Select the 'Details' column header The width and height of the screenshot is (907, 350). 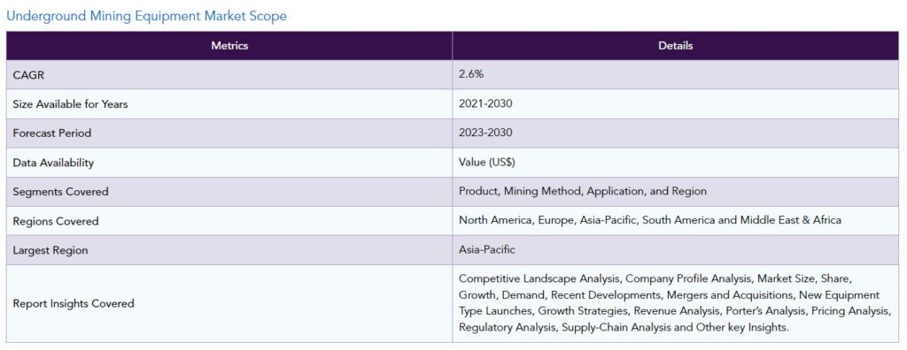tap(676, 46)
